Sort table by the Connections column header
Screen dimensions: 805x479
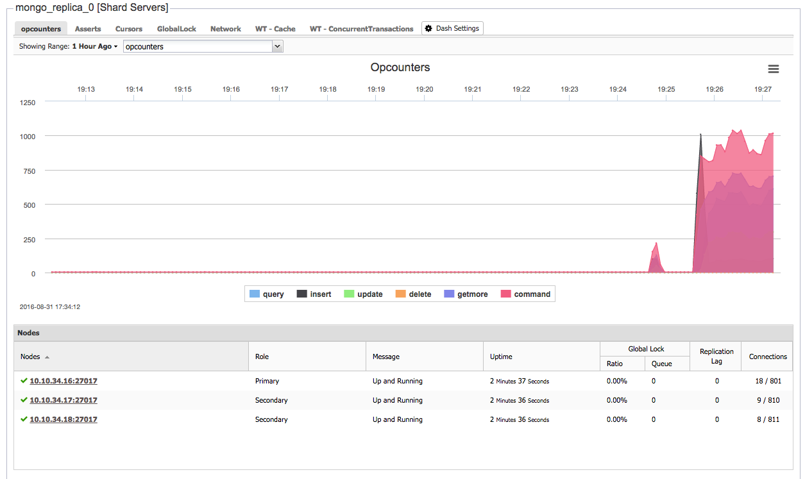[767, 357]
